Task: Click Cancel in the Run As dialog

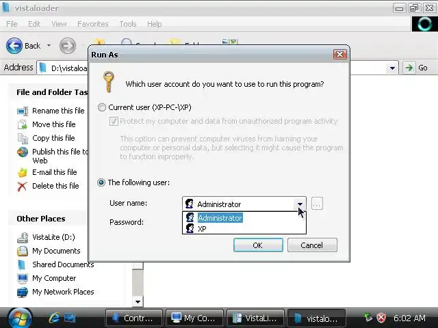Action: pos(312,245)
